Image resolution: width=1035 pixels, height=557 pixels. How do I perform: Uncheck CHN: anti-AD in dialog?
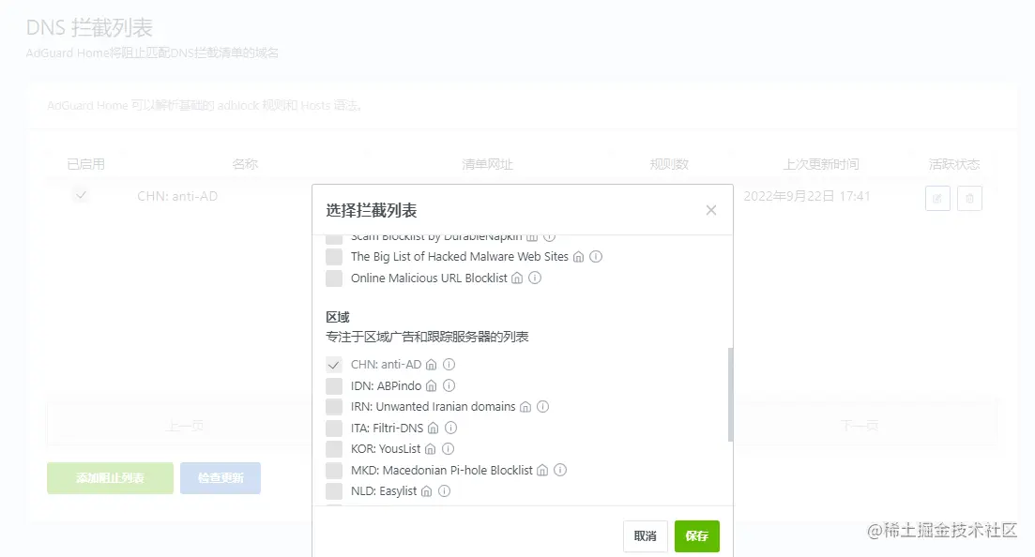[334, 364]
